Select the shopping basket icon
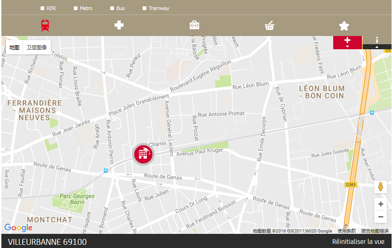392x248 pixels. pos(269,26)
